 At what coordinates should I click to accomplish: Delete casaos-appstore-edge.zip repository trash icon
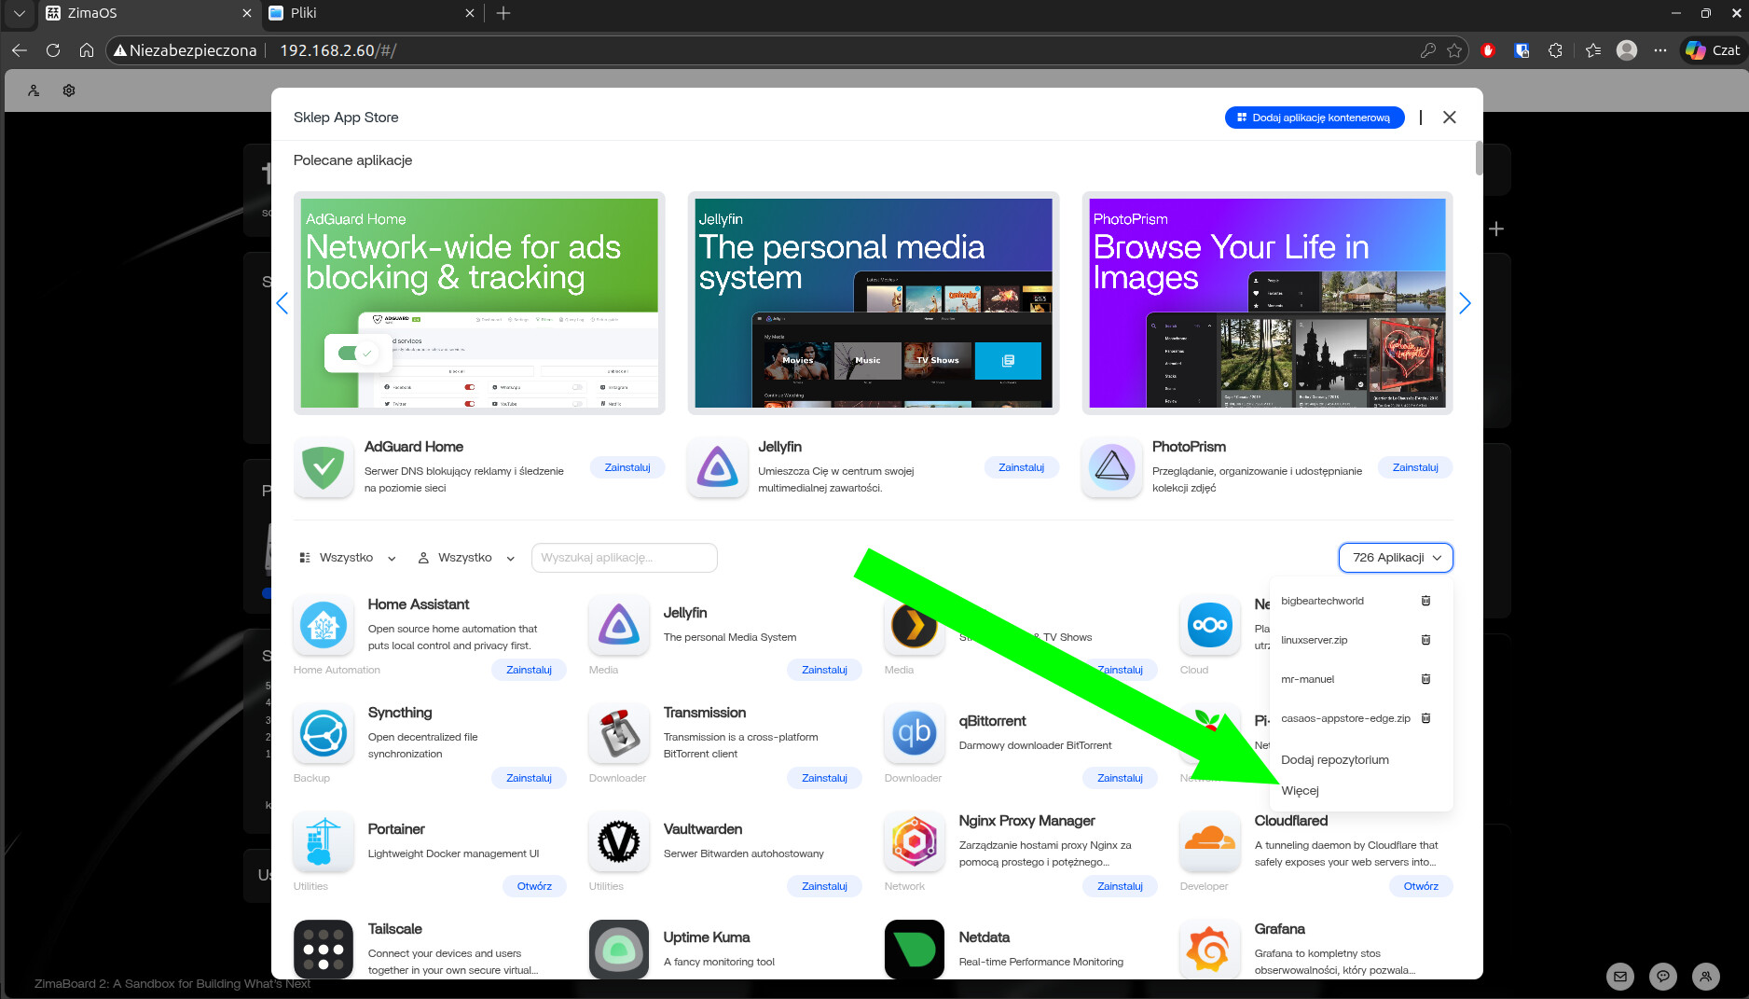pyautogui.click(x=1425, y=718)
